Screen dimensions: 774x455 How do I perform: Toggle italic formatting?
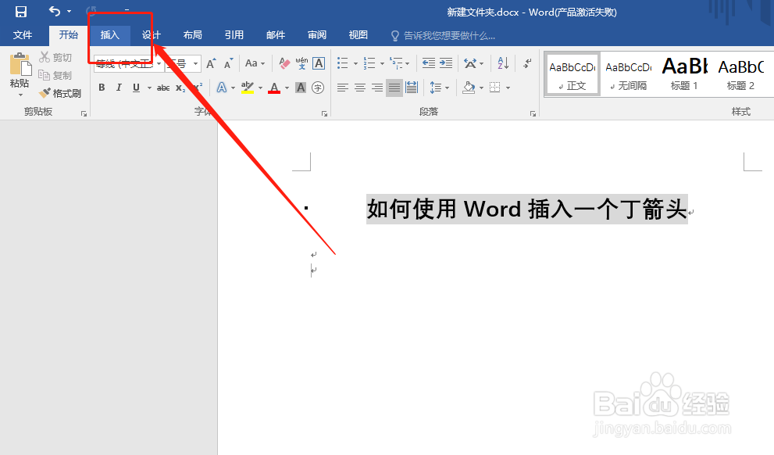point(119,88)
